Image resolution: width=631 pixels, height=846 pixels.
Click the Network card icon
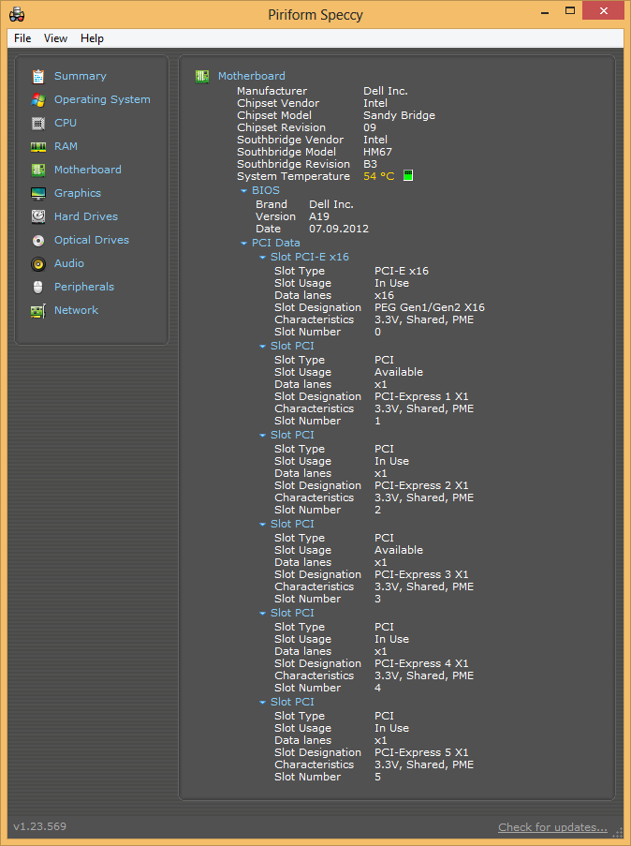pyautogui.click(x=37, y=310)
